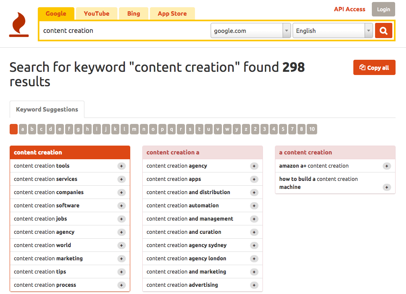
Task: Click the orange search magnifier button
Action: (x=383, y=30)
